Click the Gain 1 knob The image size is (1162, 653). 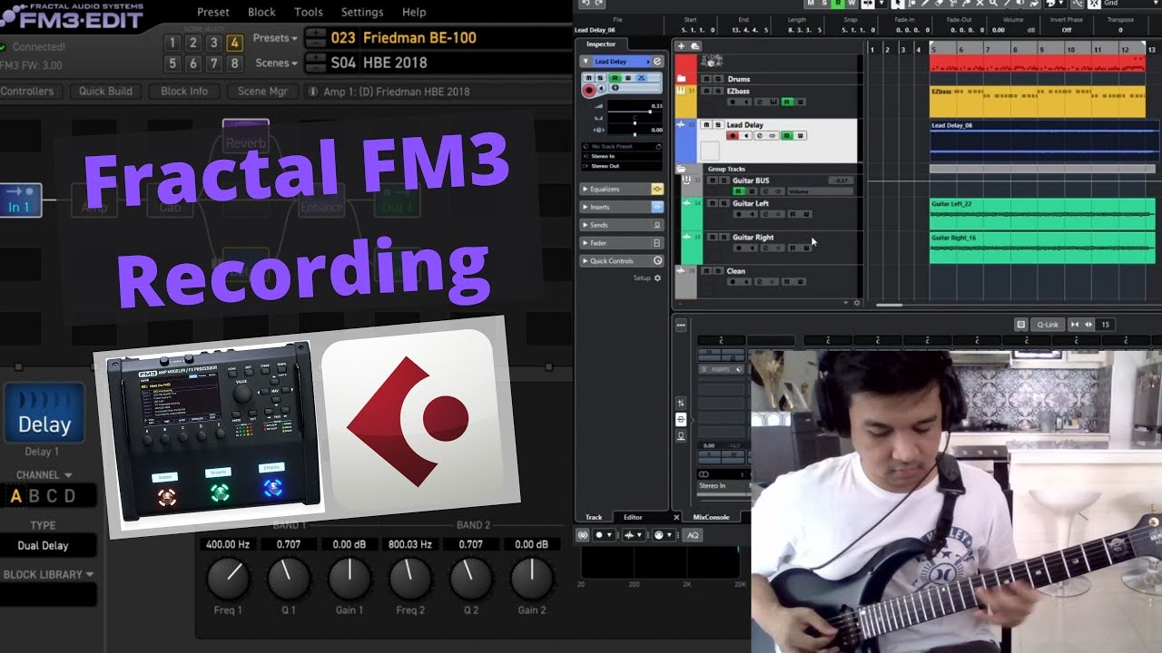[x=350, y=578]
